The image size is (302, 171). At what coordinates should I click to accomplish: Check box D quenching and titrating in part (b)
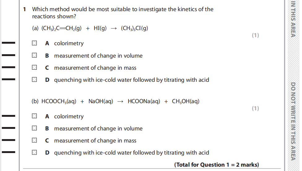coord(35,153)
